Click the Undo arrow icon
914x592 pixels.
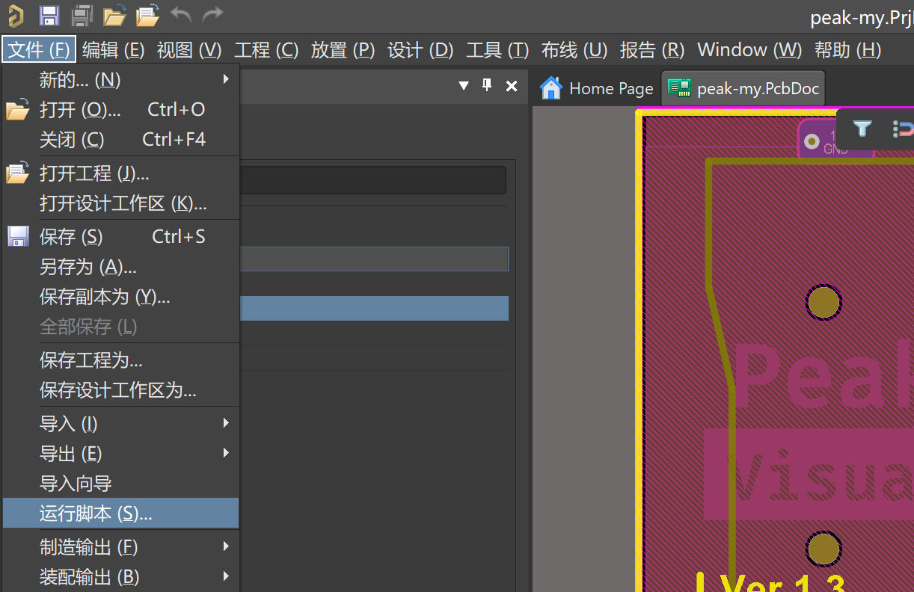coord(180,13)
